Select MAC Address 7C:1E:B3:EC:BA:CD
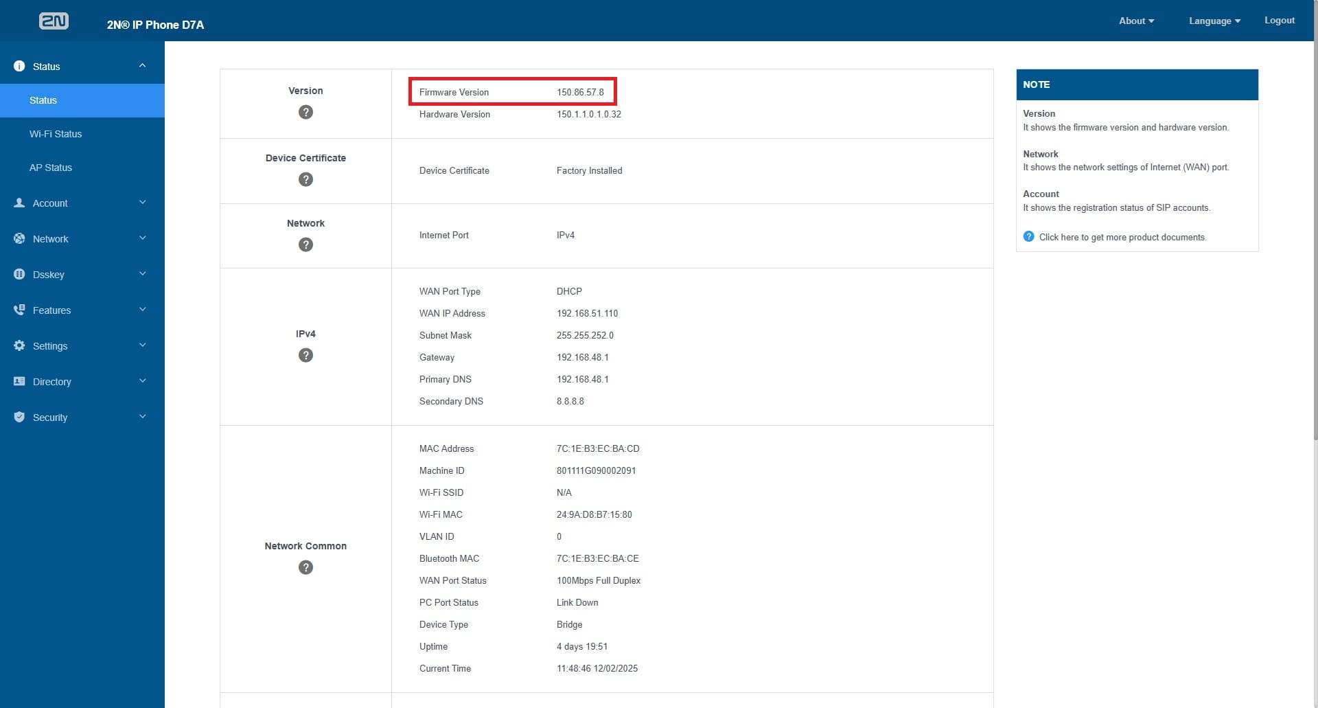The image size is (1318, 708). (598, 448)
